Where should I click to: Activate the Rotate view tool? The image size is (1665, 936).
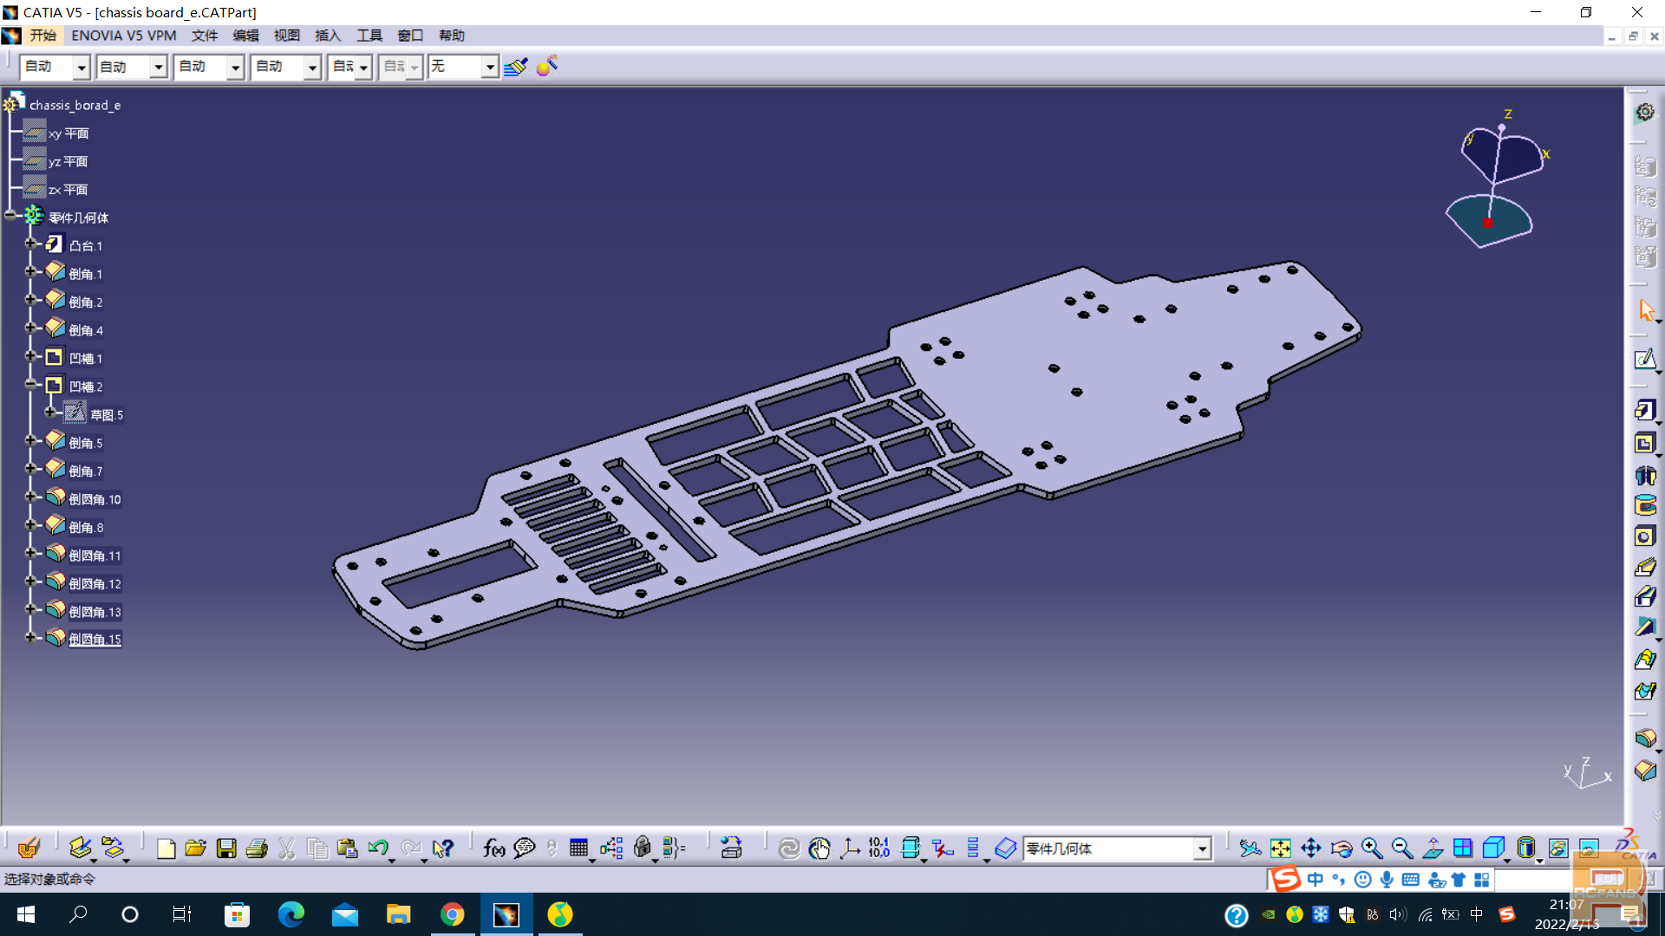[x=1342, y=848]
